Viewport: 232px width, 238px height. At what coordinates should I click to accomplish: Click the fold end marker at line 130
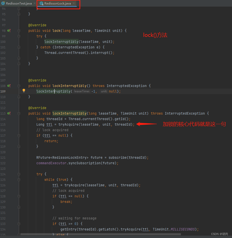pos(19,207)
